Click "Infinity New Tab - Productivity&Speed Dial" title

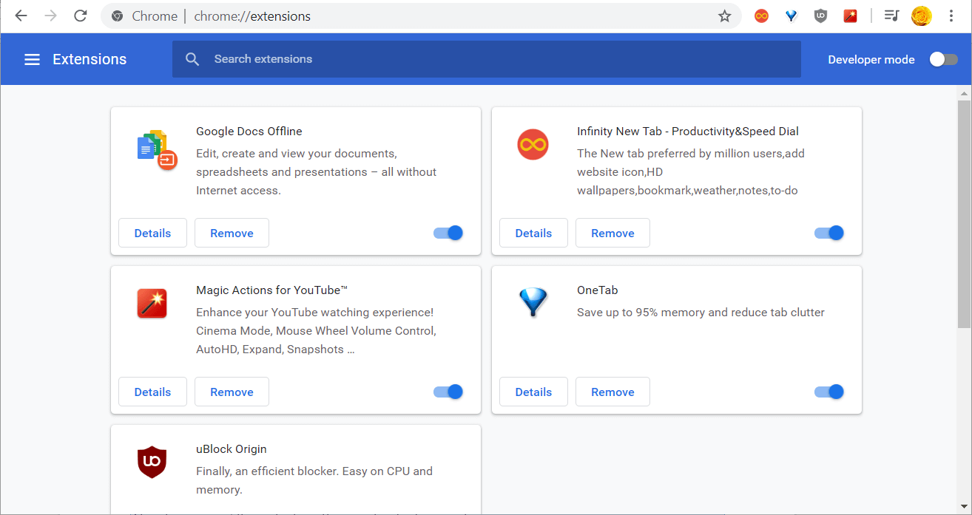688,132
